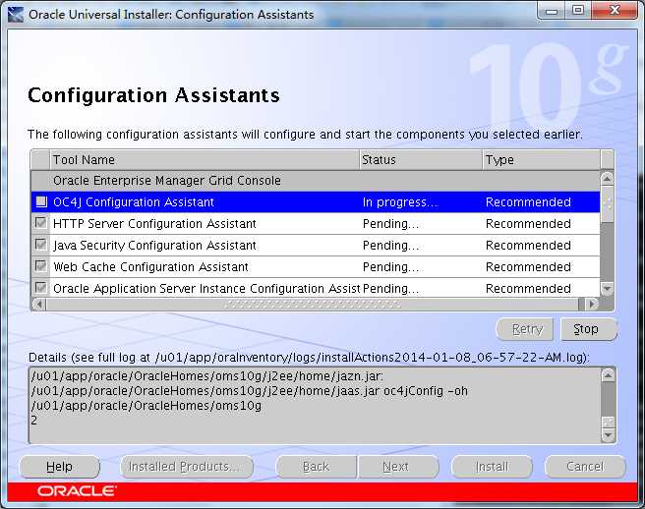645x509 pixels.
Task: Click the Back button
Action: tap(316, 467)
